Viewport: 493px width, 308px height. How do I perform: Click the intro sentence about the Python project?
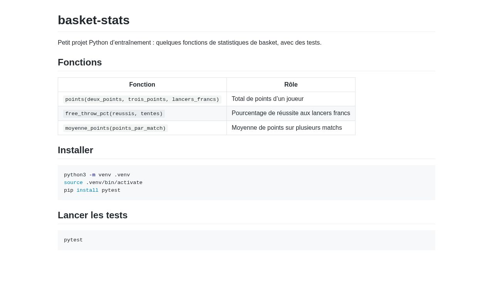(189, 43)
